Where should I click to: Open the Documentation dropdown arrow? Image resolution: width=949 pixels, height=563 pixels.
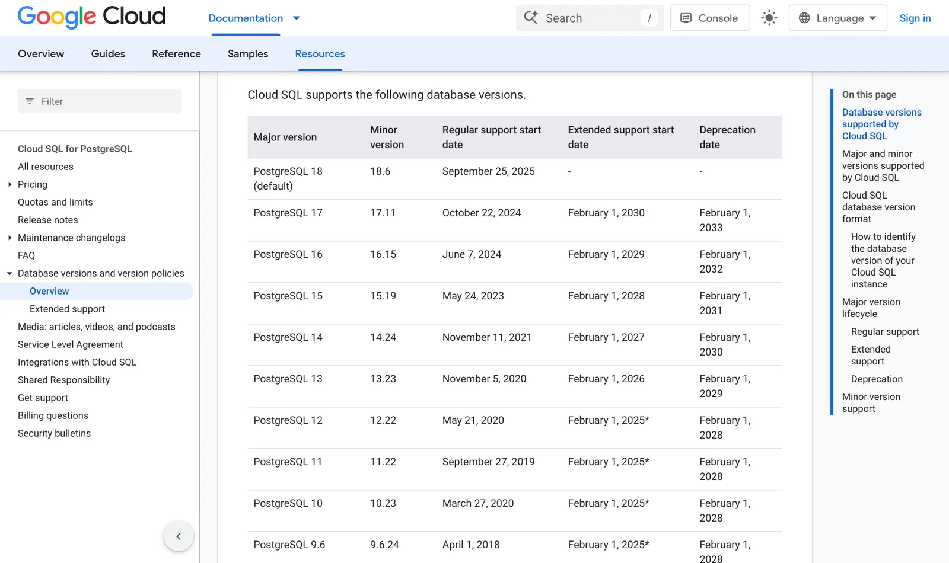(297, 18)
